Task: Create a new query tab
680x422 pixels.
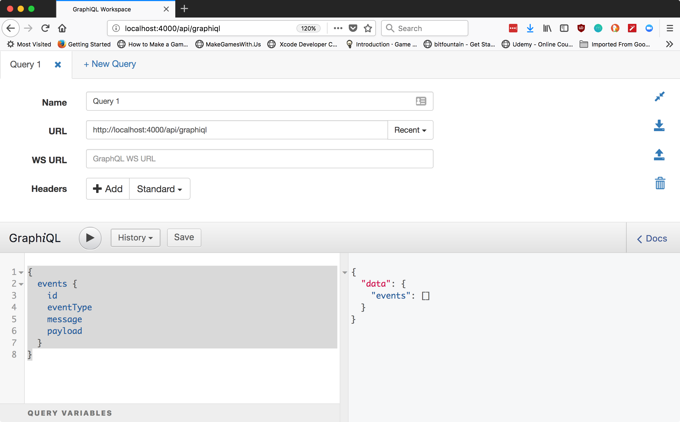Action: 110,64
